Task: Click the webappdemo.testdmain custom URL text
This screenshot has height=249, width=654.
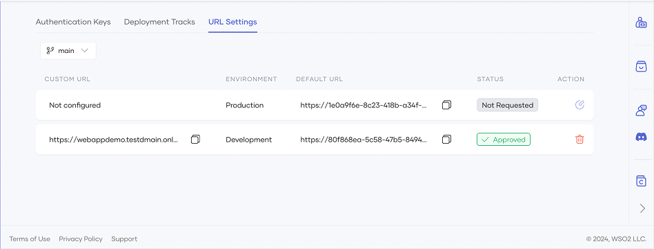Action: coord(114,140)
